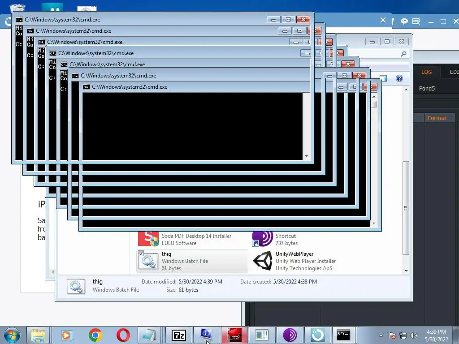Screen dimensions: 459x344
Task: Open the Action Center flag tray icon
Action: coord(392,336)
